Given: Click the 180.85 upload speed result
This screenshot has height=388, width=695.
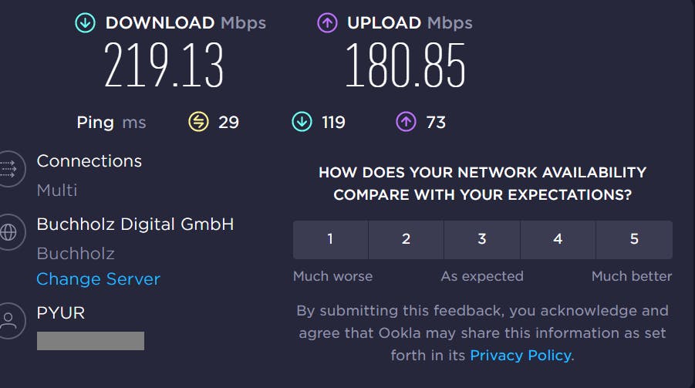Looking at the screenshot, I should click(x=405, y=65).
